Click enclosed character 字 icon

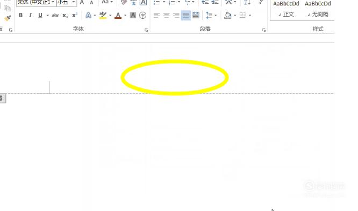pos(142,15)
